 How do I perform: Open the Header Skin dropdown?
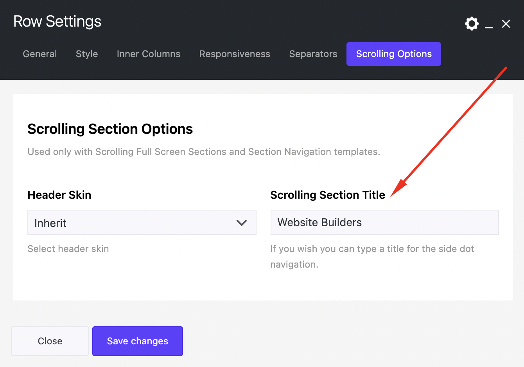[x=142, y=222]
